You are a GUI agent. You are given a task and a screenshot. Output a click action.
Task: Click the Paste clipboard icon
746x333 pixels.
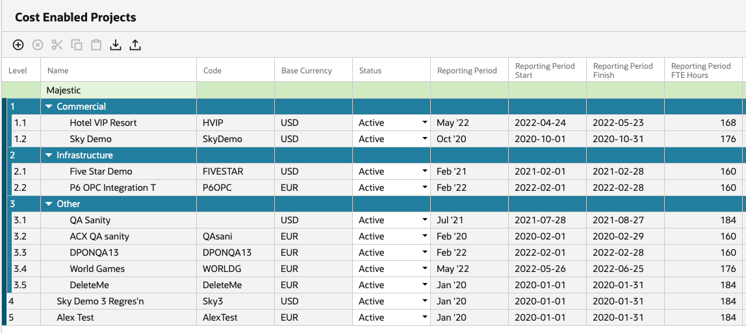(97, 45)
